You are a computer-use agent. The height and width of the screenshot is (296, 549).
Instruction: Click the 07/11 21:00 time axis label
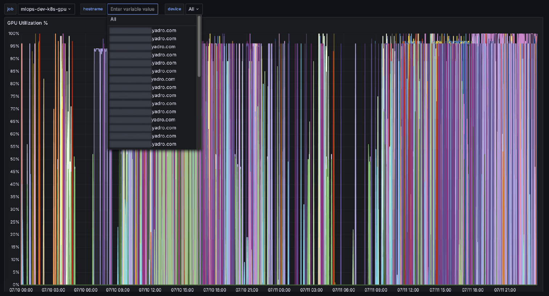coord(505,290)
